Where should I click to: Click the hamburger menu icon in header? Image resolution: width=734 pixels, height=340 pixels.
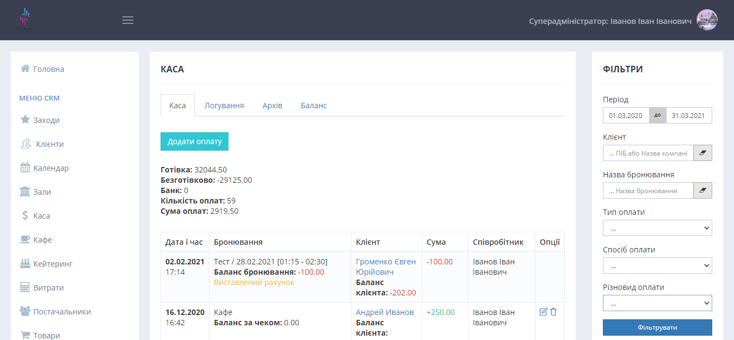[128, 20]
